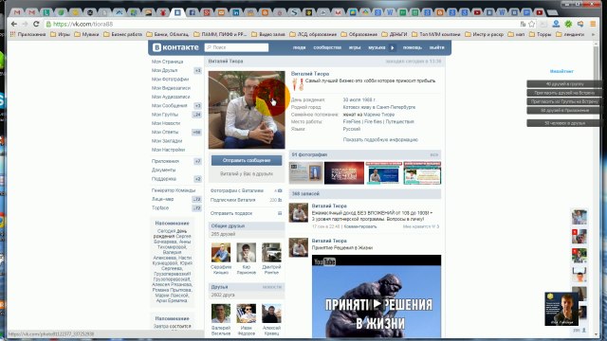
Task: Open the Торры bookmarks folder
Action: (540, 34)
